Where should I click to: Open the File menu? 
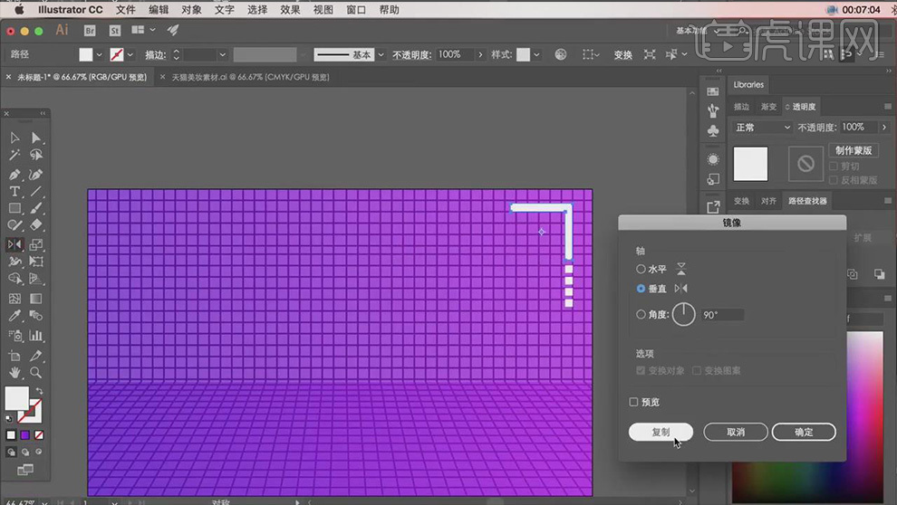point(125,10)
